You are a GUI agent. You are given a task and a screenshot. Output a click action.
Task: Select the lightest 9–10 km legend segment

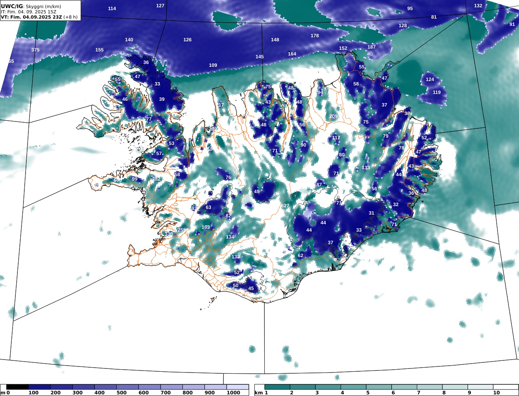480,387
